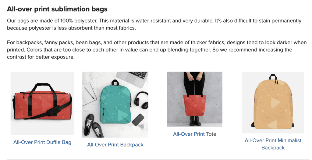Click the black boots in the tote photo
Image resolution: width=312 pixels, height=160 pixels.
coord(194,121)
